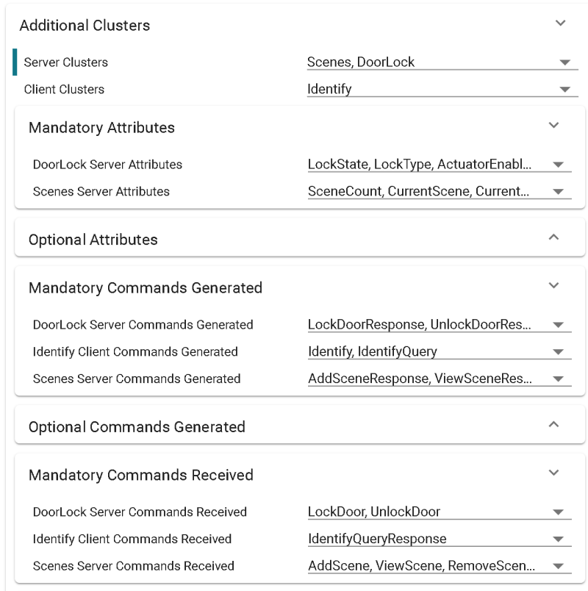Collapse the Mandatory Attributes panel chevron
The width and height of the screenshot is (588, 591).
coord(554,126)
